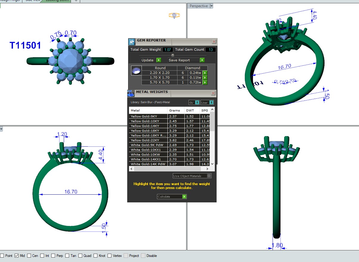Toggle Use Object Materials option
This screenshot has width=359, height=262.
[x=192, y=176]
